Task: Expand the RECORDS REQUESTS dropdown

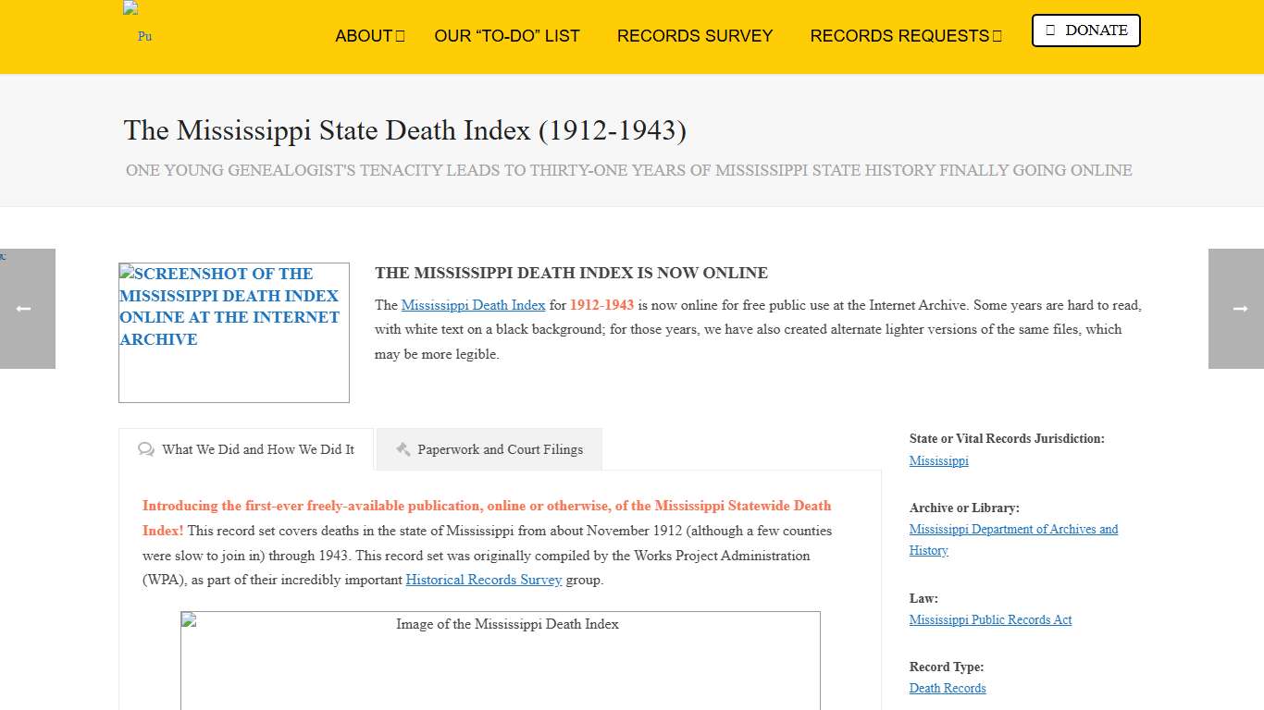Action: (x=898, y=36)
